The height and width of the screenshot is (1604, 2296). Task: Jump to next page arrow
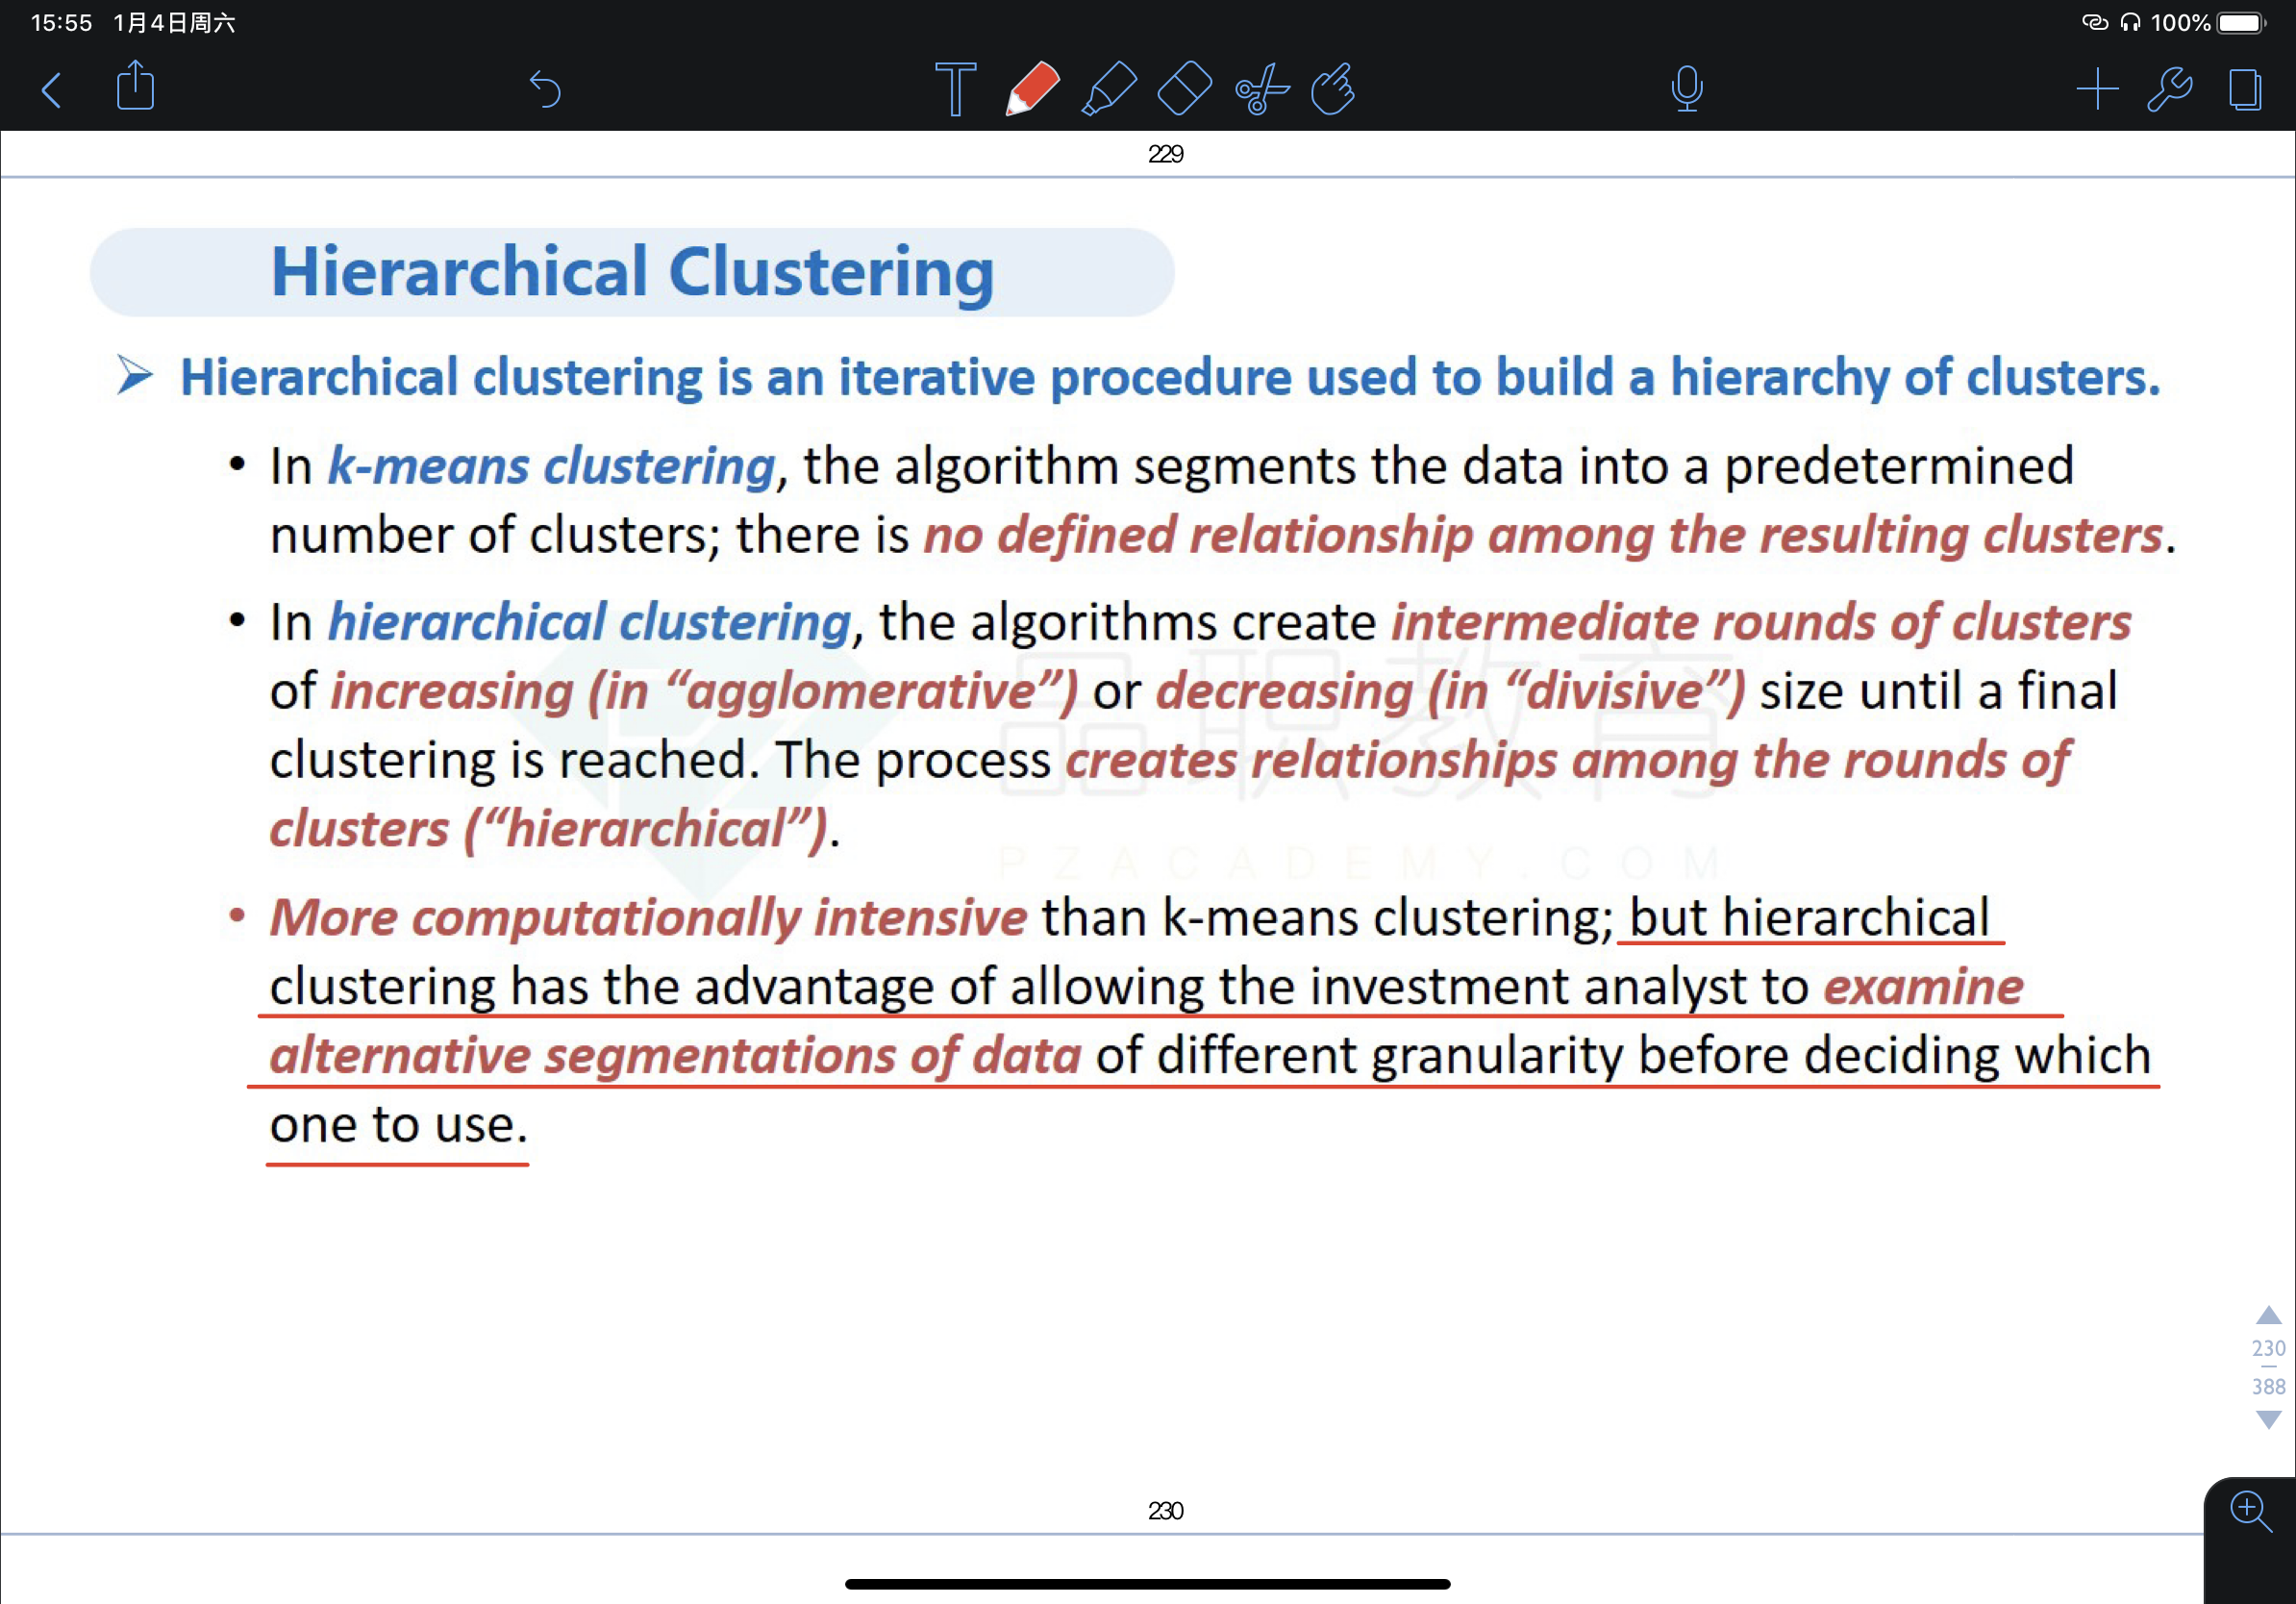(2268, 1420)
